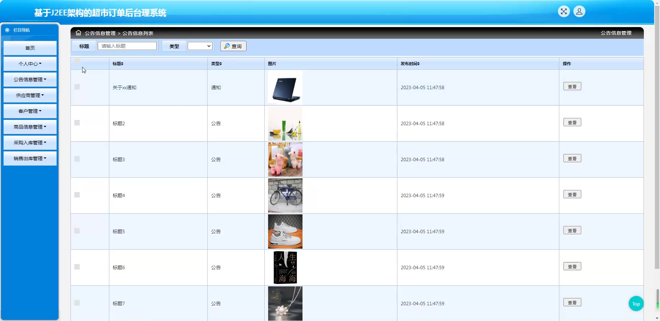Click the 图片 column header
Image resolution: width=660 pixels, height=321 pixels.
point(272,64)
